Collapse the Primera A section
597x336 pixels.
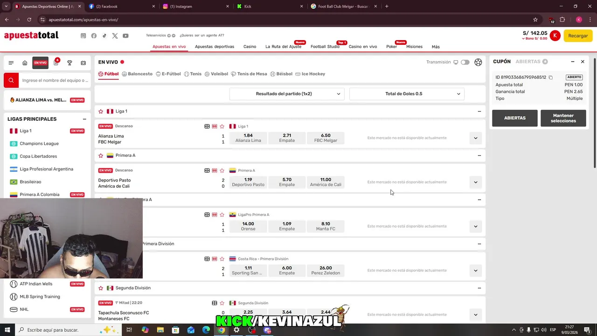479,155
